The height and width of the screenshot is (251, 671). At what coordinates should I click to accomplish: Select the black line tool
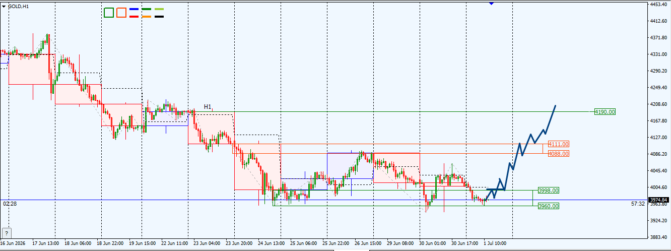point(159,17)
